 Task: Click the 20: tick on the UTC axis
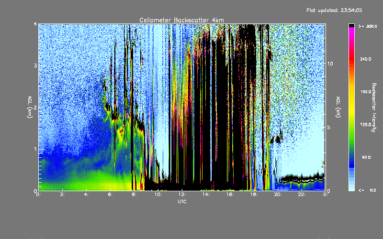(x=278, y=195)
